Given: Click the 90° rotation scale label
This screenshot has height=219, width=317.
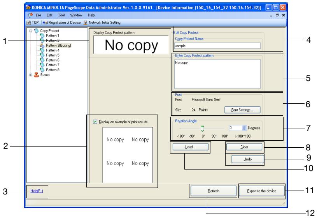Looking at the screenshot, I should [x=214, y=136].
